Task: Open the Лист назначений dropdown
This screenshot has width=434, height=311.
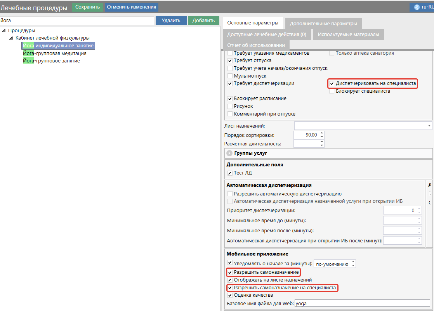Action: [x=429, y=126]
